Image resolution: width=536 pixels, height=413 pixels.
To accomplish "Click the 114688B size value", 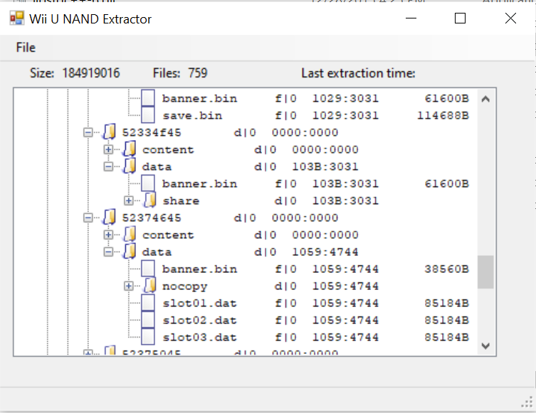I will pos(443,116).
